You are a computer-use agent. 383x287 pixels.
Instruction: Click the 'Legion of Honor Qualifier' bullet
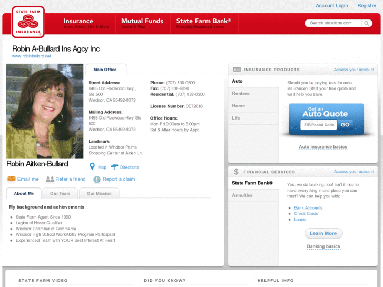pos(39,223)
